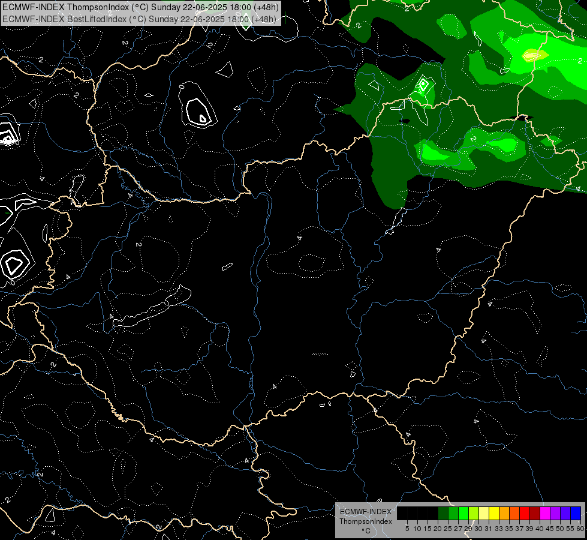Select the dark green 20–25 legend swatch

(x=443, y=513)
